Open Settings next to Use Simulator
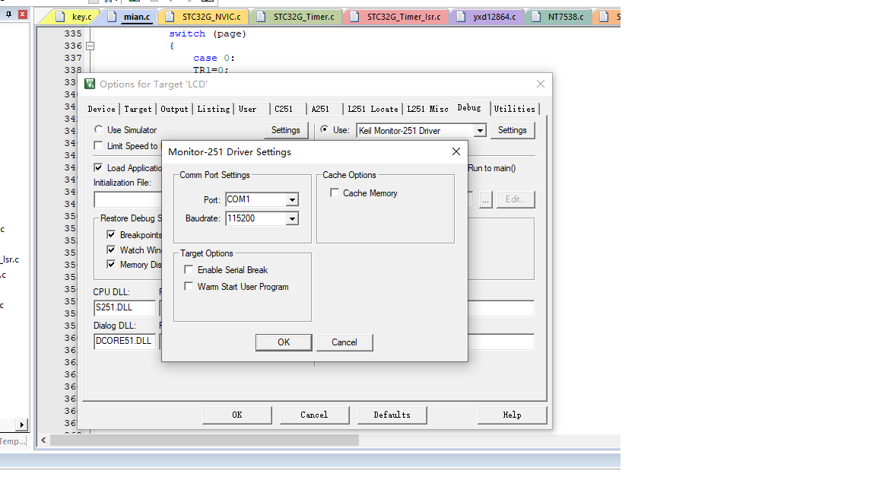This screenshot has width=876, height=493. click(x=285, y=130)
